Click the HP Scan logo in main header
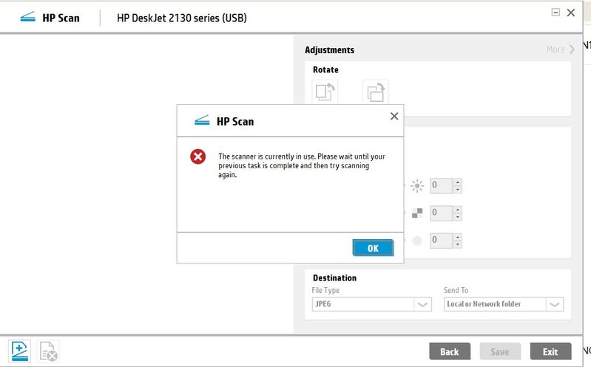Viewport: 591px width, 369px height. [x=27, y=17]
